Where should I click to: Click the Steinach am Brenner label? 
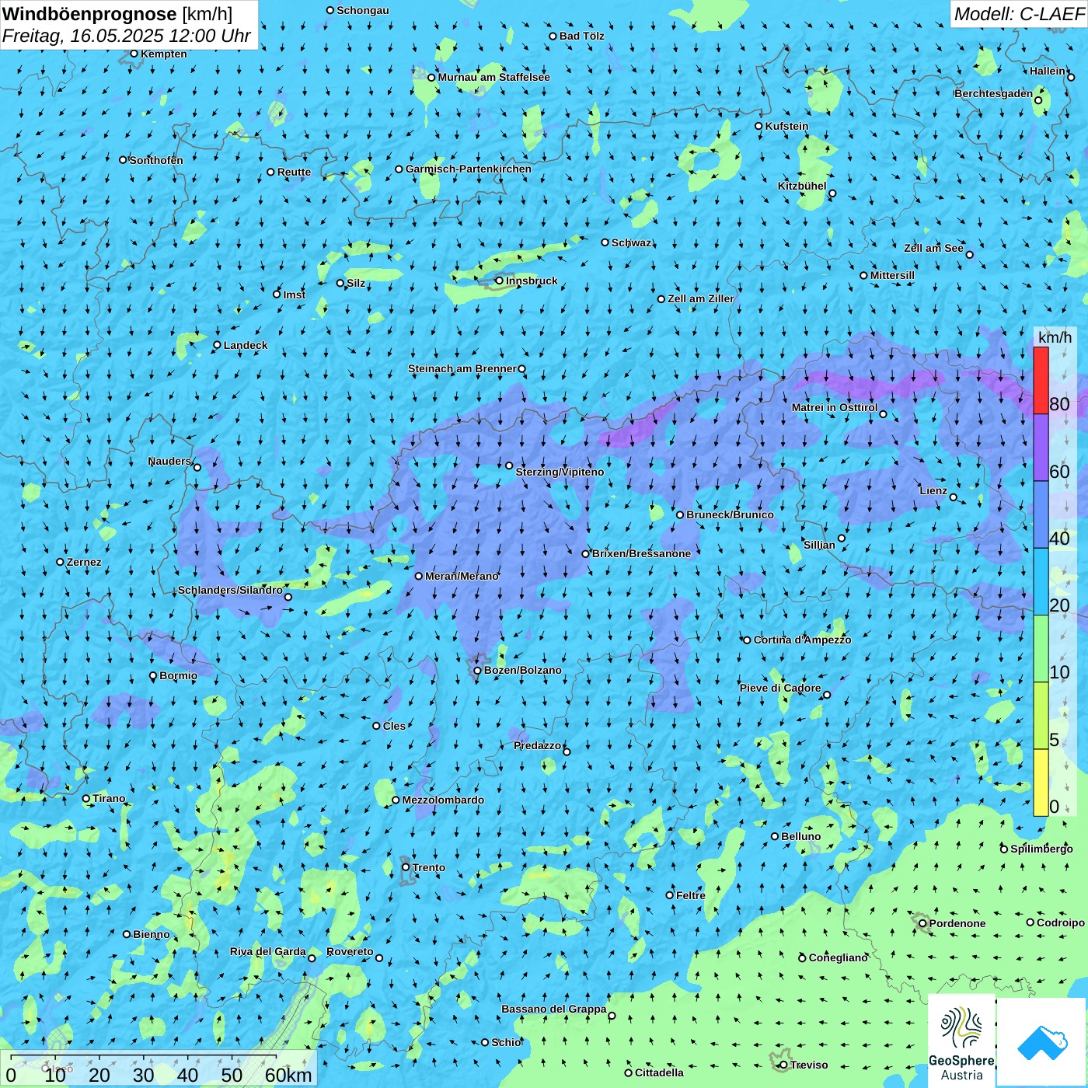(x=462, y=368)
